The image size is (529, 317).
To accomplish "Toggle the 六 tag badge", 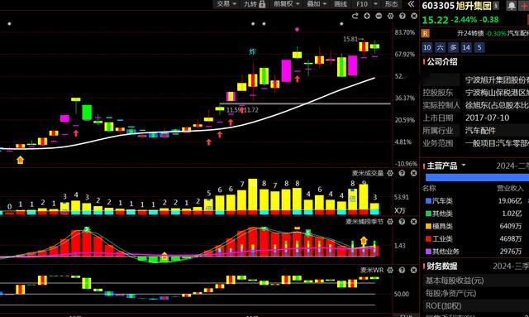I will click(x=440, y=48).
